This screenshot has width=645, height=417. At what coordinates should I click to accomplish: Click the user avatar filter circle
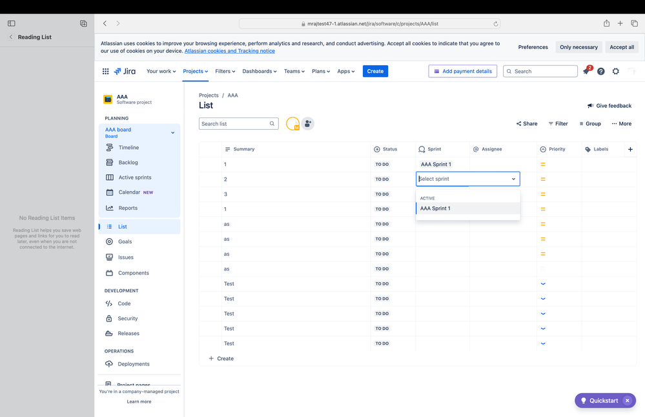coord(293,123)
